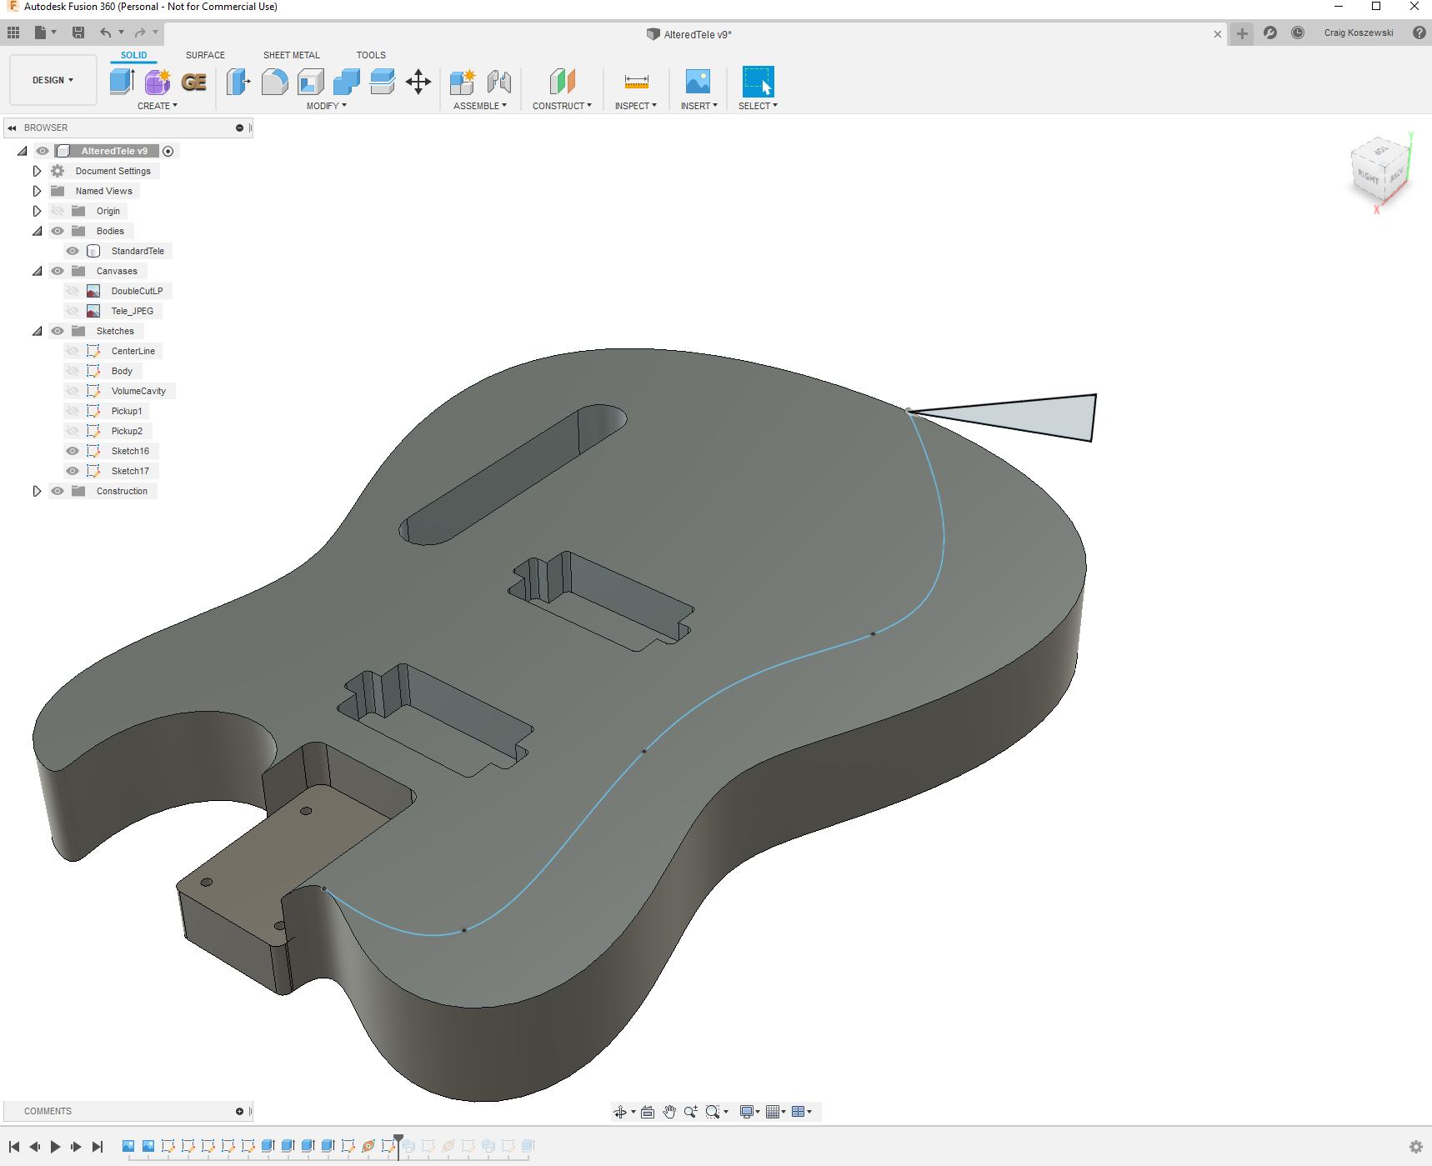The image size is (1432, 1166).
Task: Open the ASSEMBLE menu
Action: 480,106
